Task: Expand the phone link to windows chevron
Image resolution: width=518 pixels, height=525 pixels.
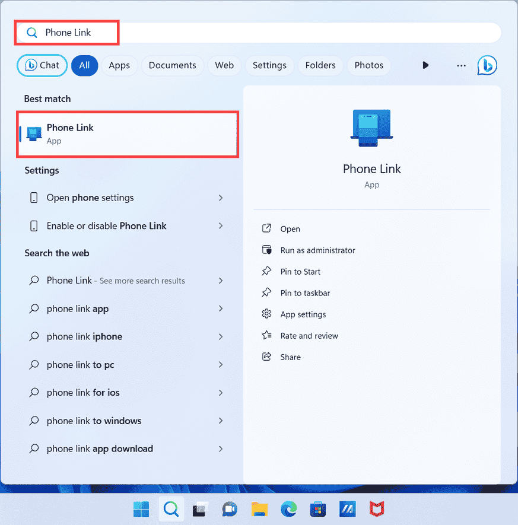Action: 221,421
